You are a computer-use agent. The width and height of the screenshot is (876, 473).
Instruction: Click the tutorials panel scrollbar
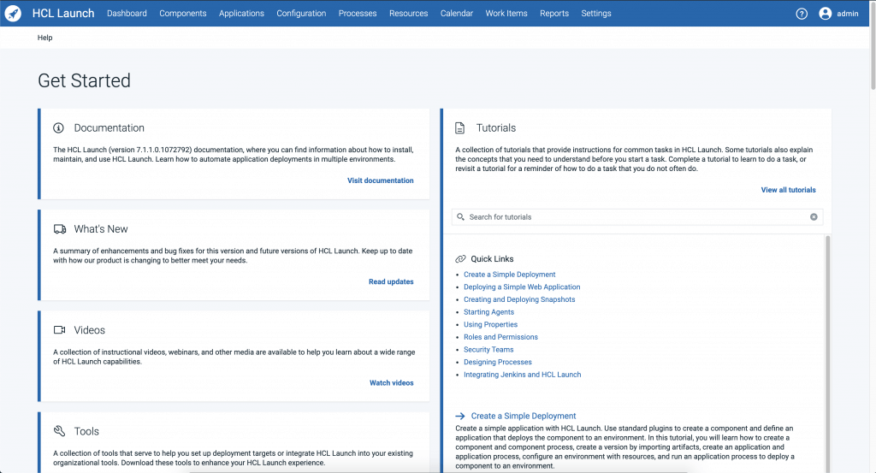tap(827, 342)
